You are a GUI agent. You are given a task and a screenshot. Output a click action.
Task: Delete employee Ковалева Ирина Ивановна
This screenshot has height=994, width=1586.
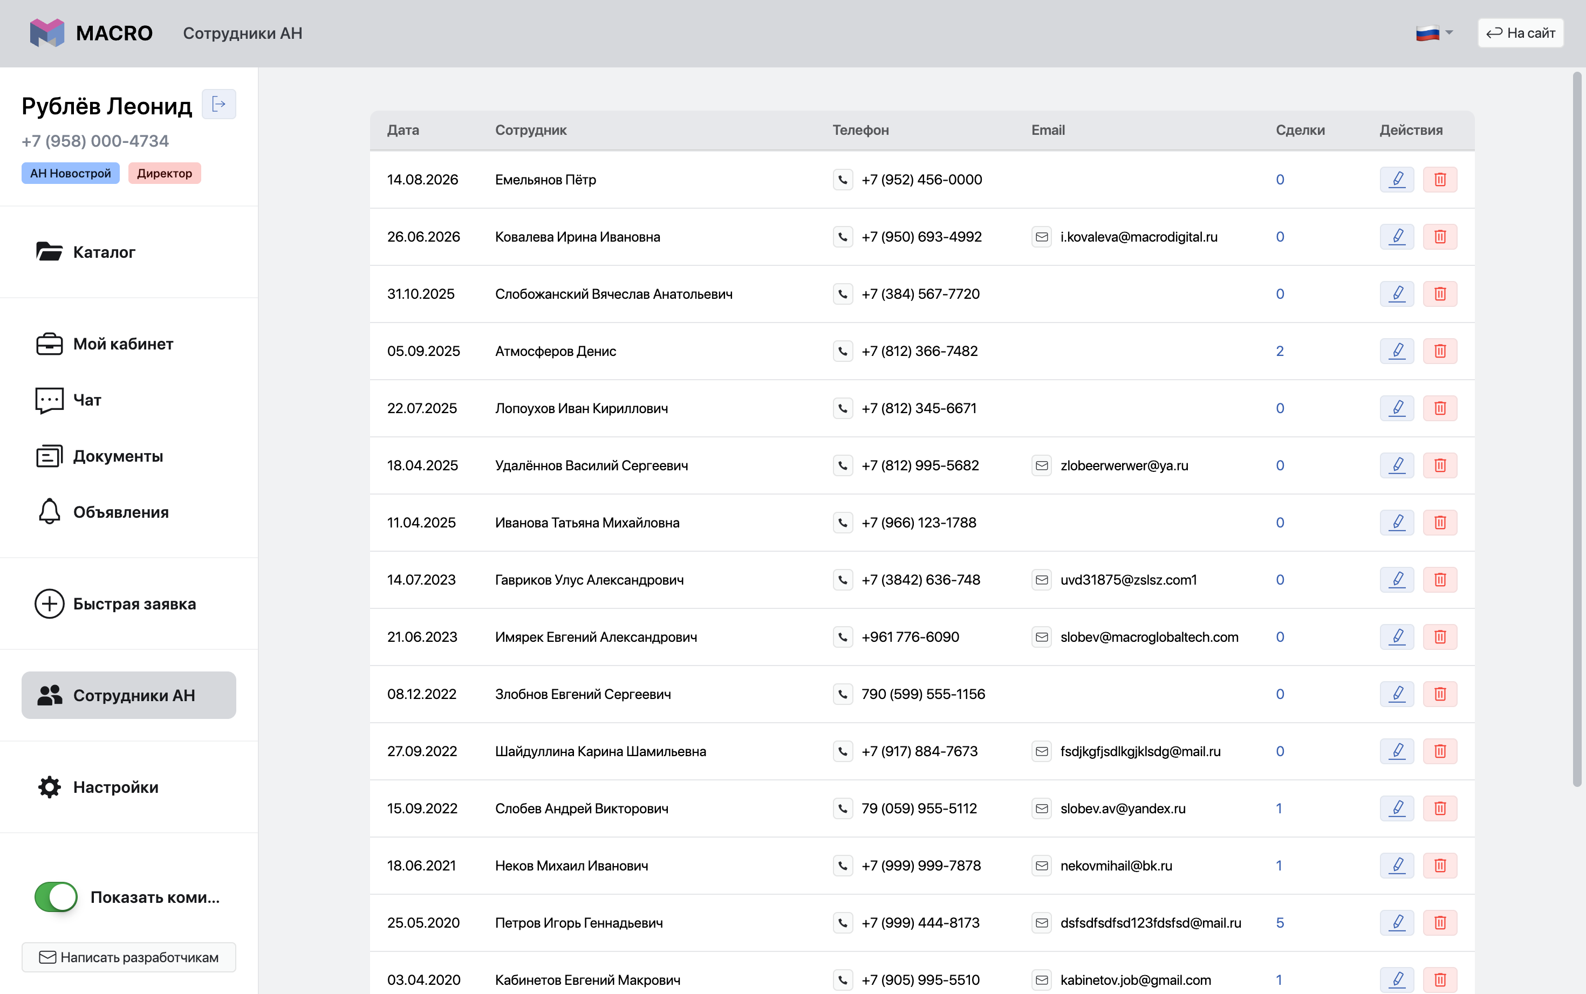1440,237
